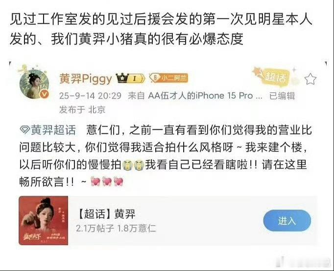This screenshot has height=271, width=334.
Task: Open 黄羿Piggy profile avatar
Action: (x=34, y=84)
